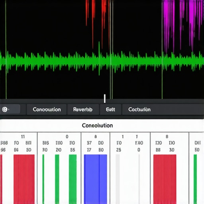This screenshot has height=204, width=204.
Task: Select the wide red bar under column 11
Action: pyautogui.click(x=24, y=179)
